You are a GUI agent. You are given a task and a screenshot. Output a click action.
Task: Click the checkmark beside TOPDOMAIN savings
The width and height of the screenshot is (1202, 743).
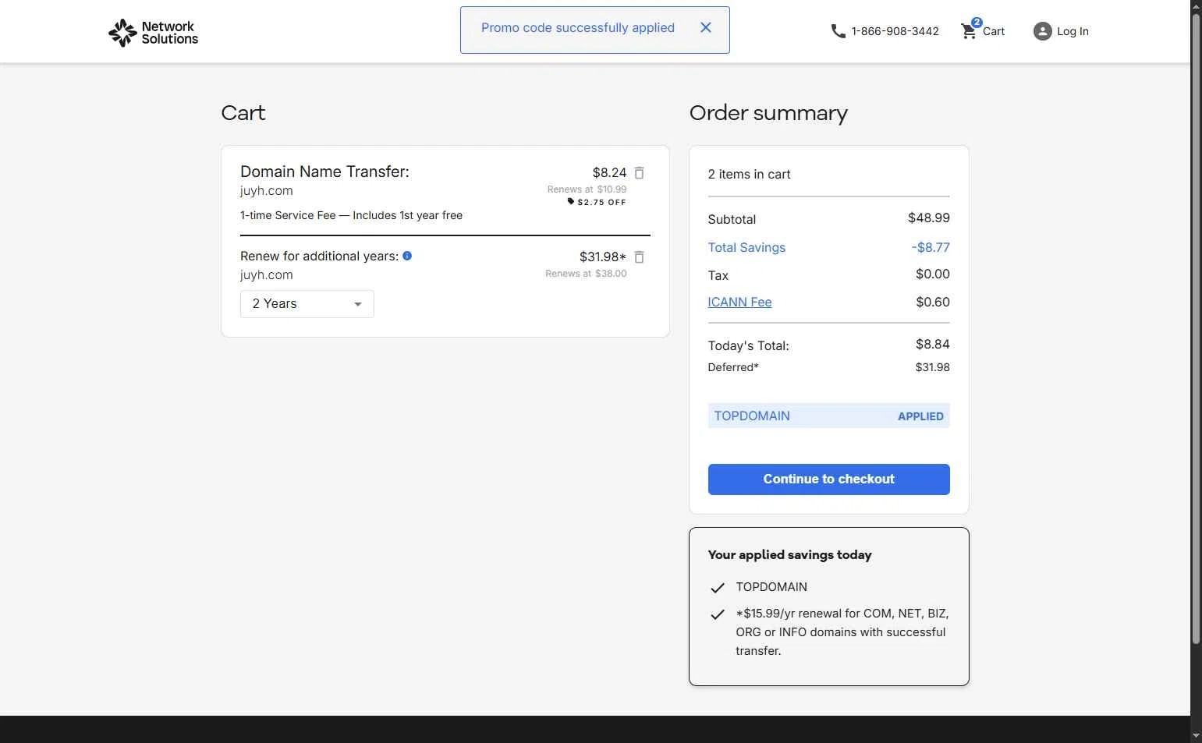[718, 588]
